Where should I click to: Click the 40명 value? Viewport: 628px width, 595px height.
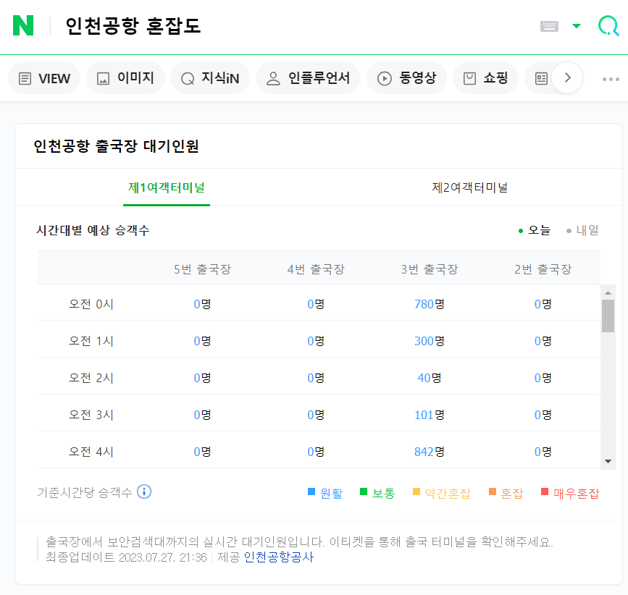tap(430, 378)
